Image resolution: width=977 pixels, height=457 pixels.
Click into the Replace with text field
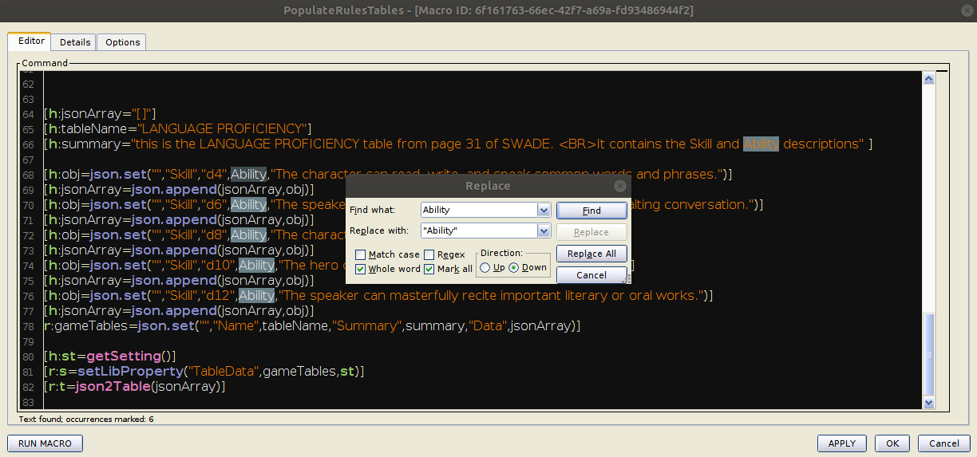click(480, 230)
